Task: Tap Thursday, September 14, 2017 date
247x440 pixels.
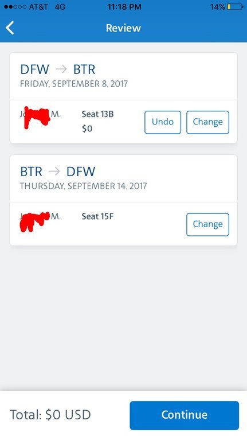Action: 83,186
